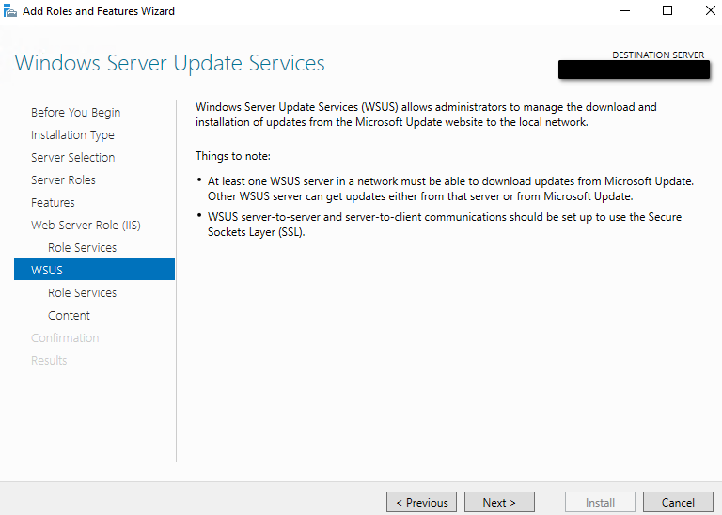Select the highlighted WSUS step
This screenshot has height=515, width=722.
coord(94,269)
